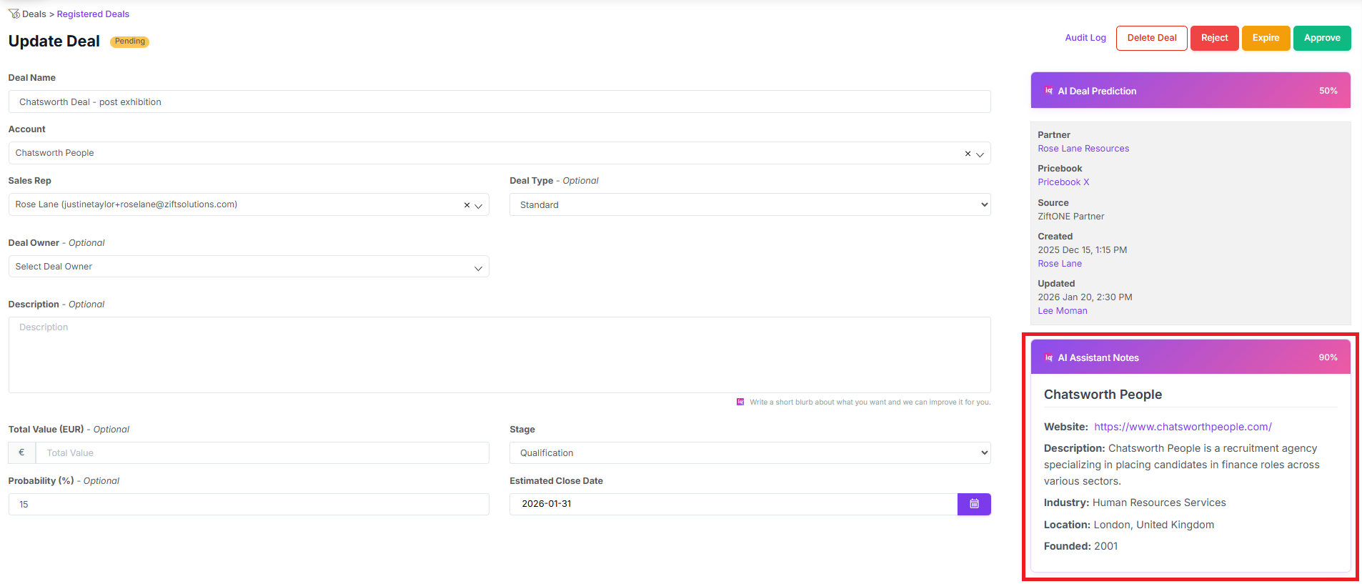Click the AI improve description icon

(x=740, y=402)
